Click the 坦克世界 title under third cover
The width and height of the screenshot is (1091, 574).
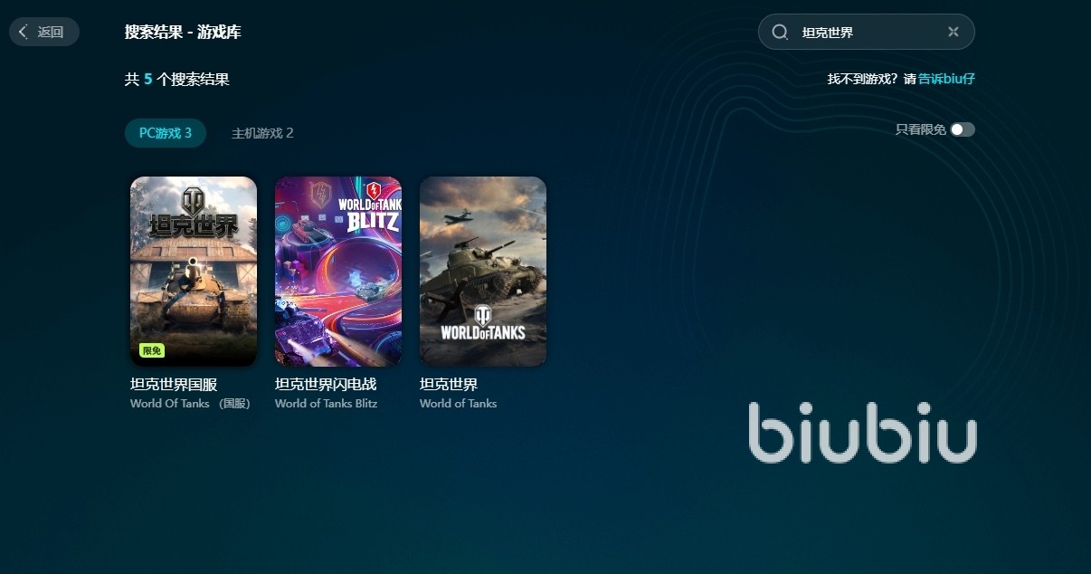[449, 385]
